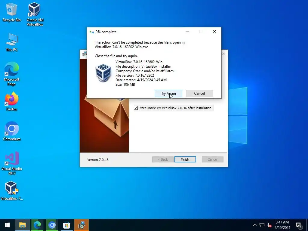Select the VirtualBox-7... installer file on desktop
This screenshot has width=308, height=231.
[x=12, y=190]
